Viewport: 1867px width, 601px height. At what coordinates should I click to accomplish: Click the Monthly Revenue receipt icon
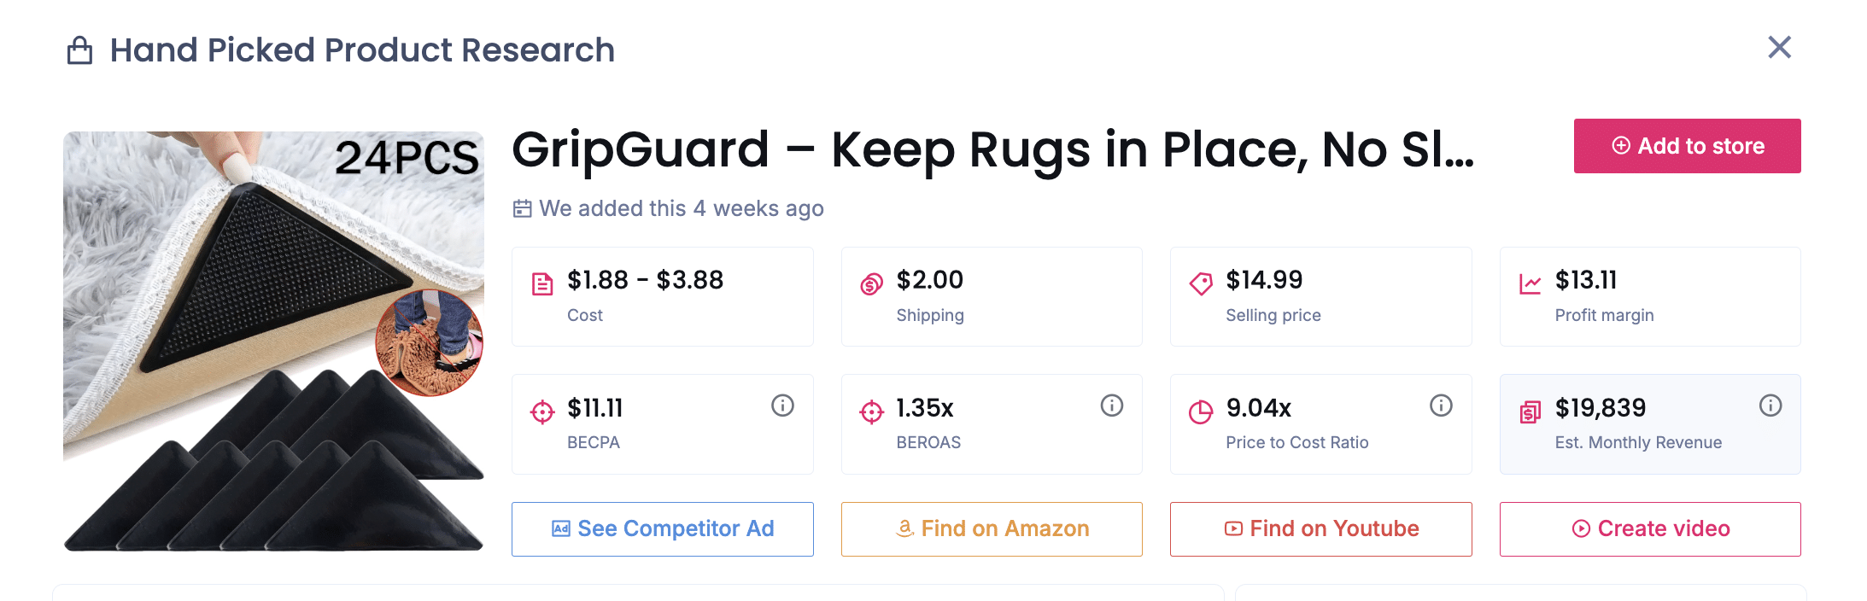[1530, 412]
